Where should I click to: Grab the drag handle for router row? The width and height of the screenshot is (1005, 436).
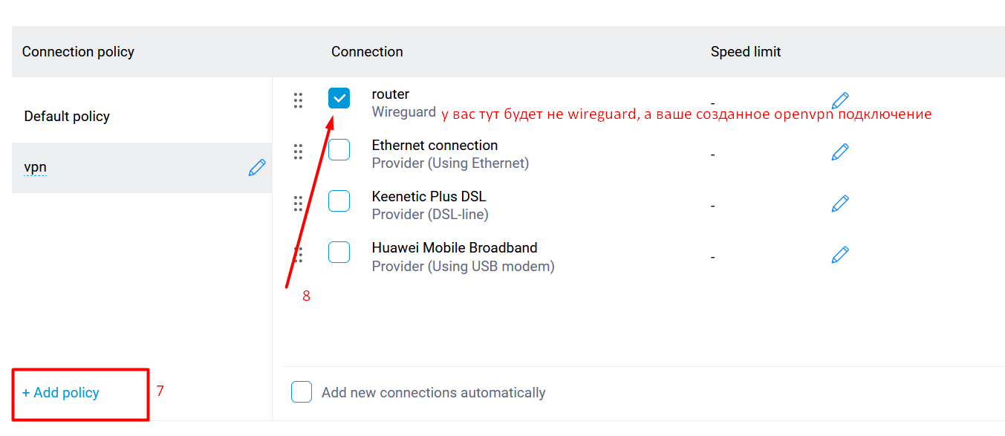tap(298, 101)
